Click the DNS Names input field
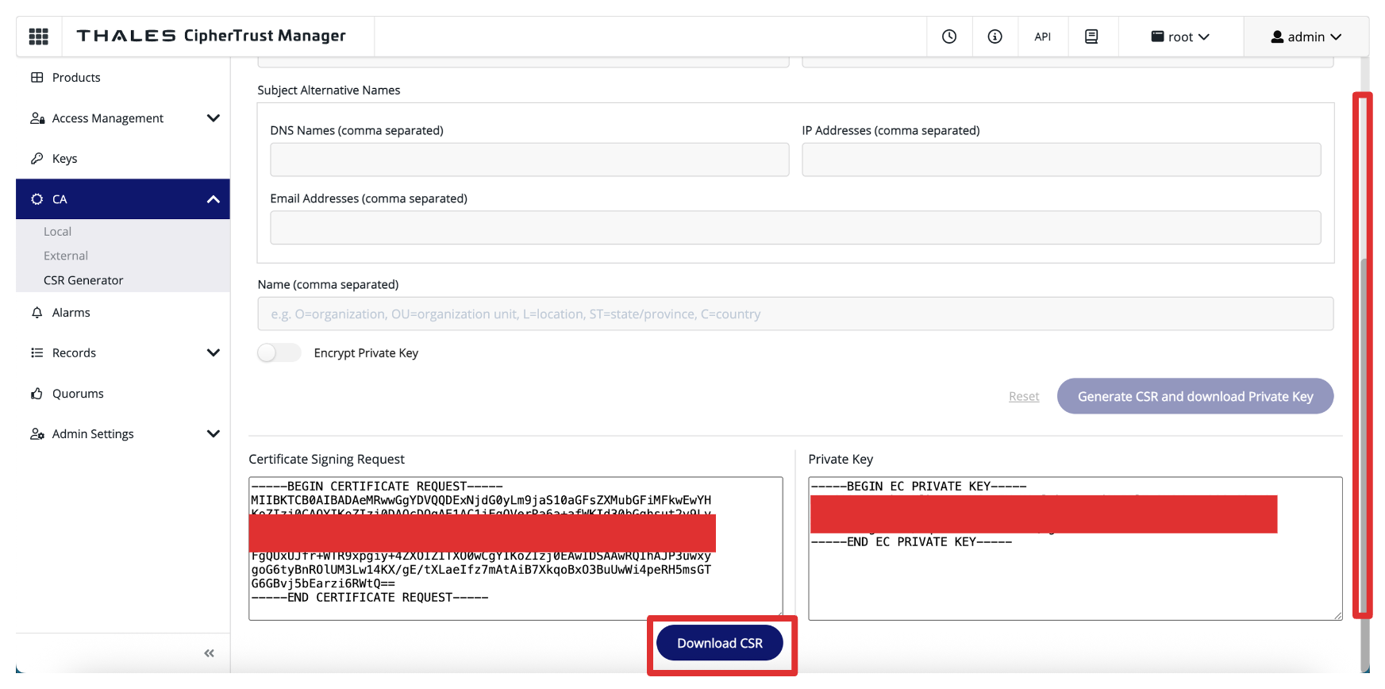This screenshot has width=1385, height=689. coord(529,160)
